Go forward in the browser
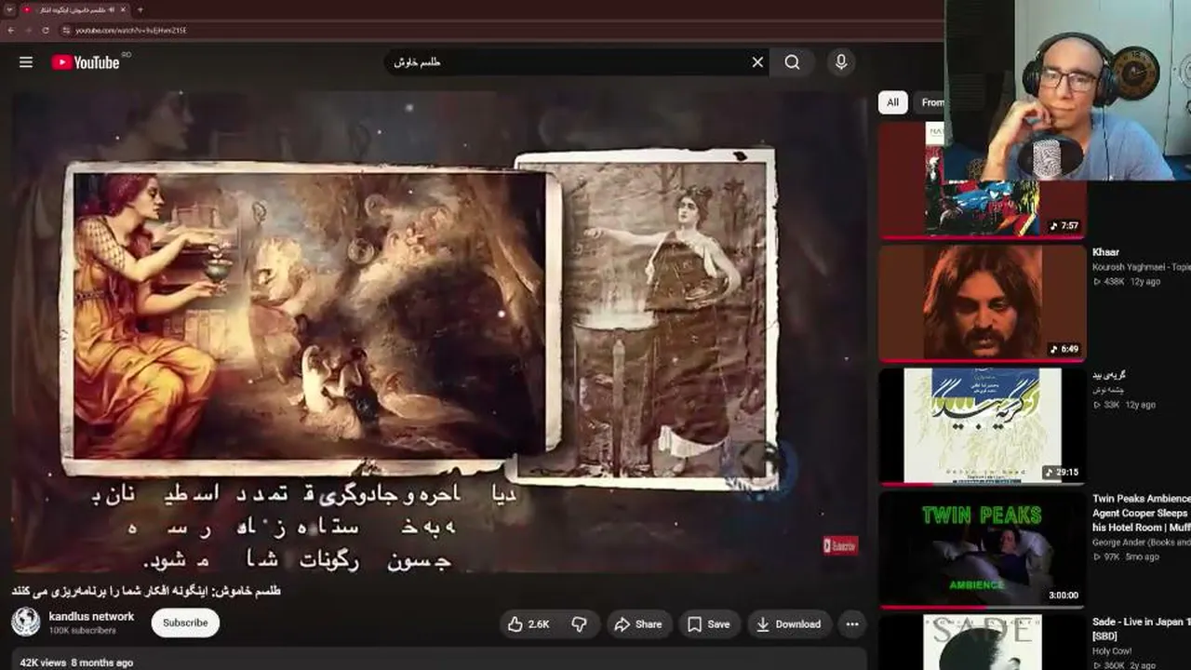Screen dimensions: 1191x670 (x=28, y=30)
